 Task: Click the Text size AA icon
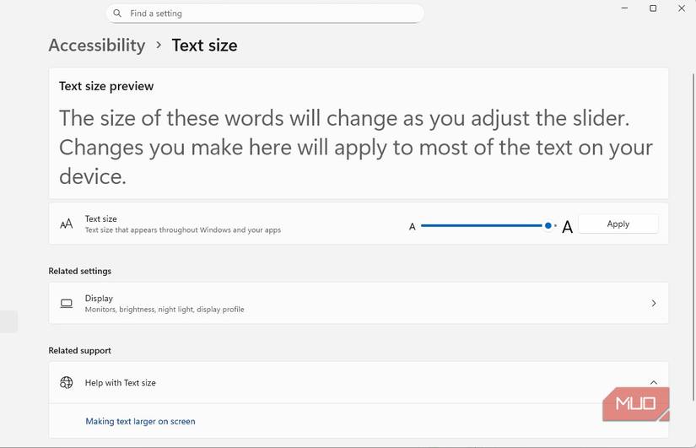66,224
